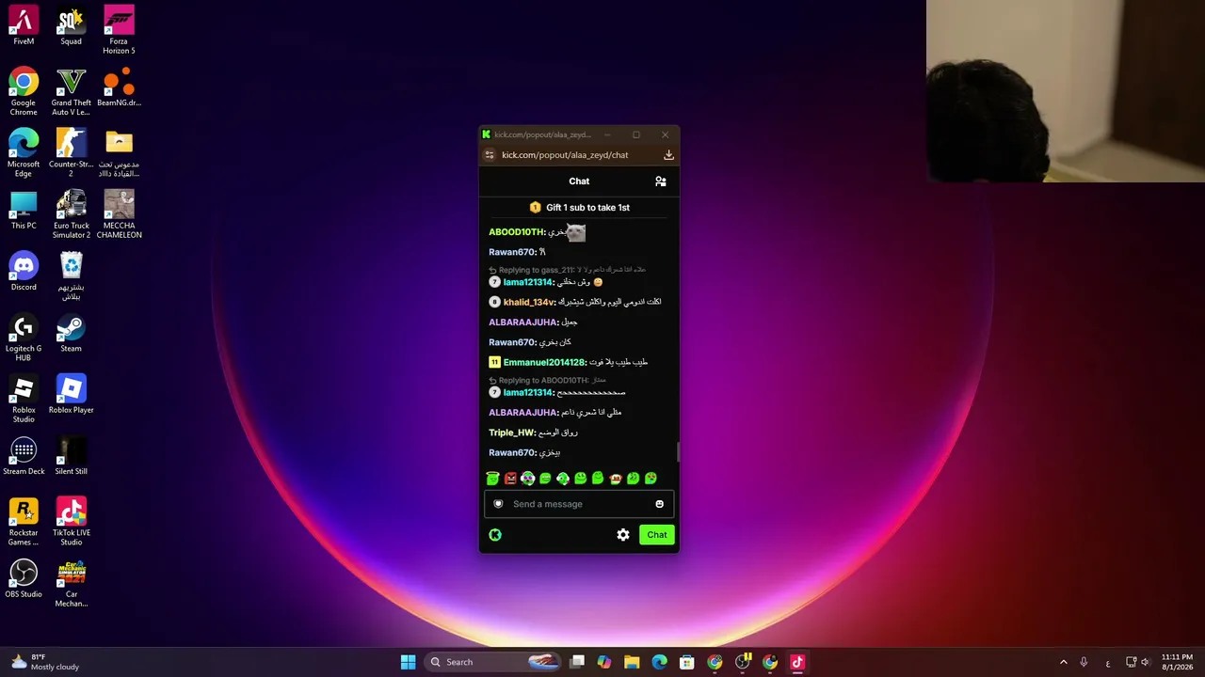Open the Stream Deck desktop shortcut
The image size is (1205, 677).
(24, 456)
